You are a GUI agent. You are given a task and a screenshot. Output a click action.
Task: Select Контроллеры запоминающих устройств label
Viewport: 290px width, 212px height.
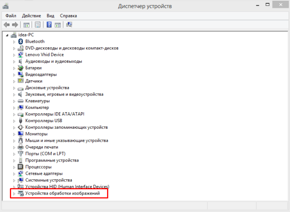point(66,127)
